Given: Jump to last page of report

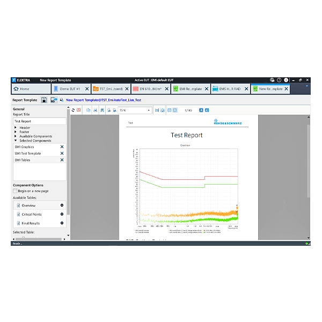Looking at the screenshot, I should pyautogui.click(x=207, y=110).
